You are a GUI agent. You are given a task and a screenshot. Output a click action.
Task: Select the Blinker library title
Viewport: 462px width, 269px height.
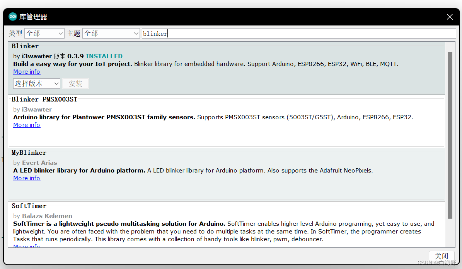click(25, 46)
